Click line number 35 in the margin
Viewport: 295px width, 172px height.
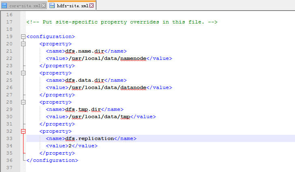coord(9,153)
